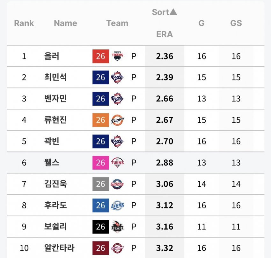Sort table by GS column header

click(236, 23)
